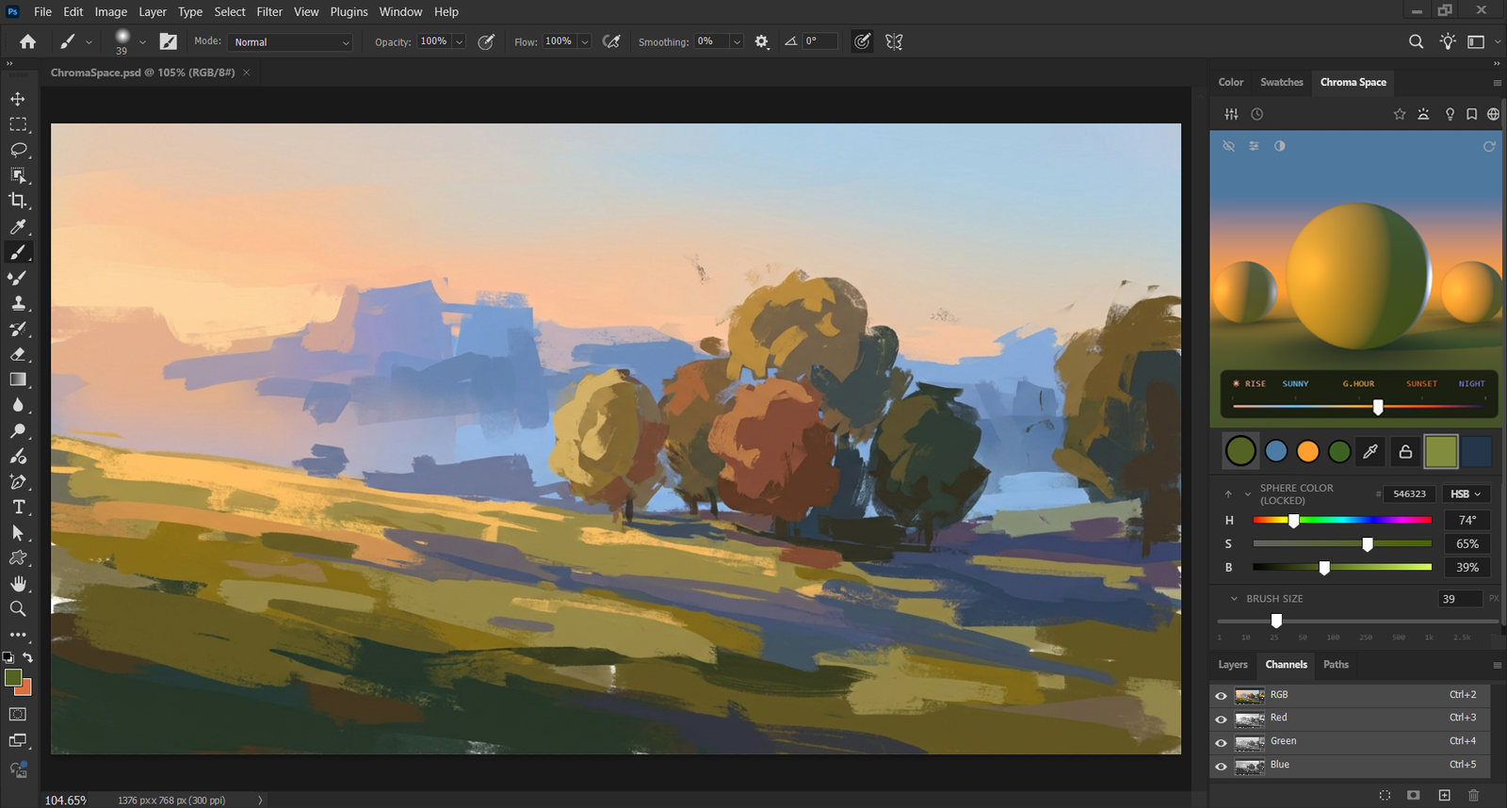Screen dimensions: 1507x808
Task: Select the RISE lighting preset
Action: point(1255,384)
